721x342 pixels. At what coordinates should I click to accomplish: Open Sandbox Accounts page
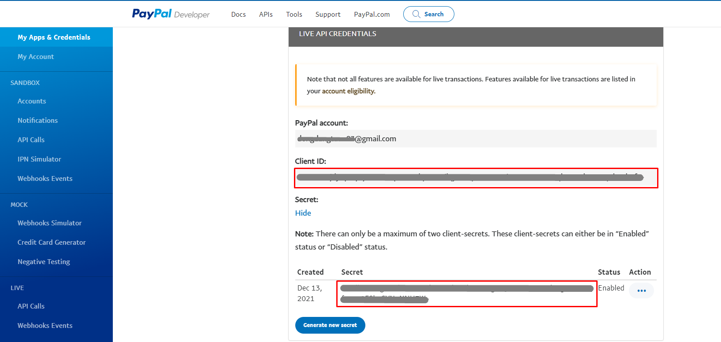[x=32, y=101]
